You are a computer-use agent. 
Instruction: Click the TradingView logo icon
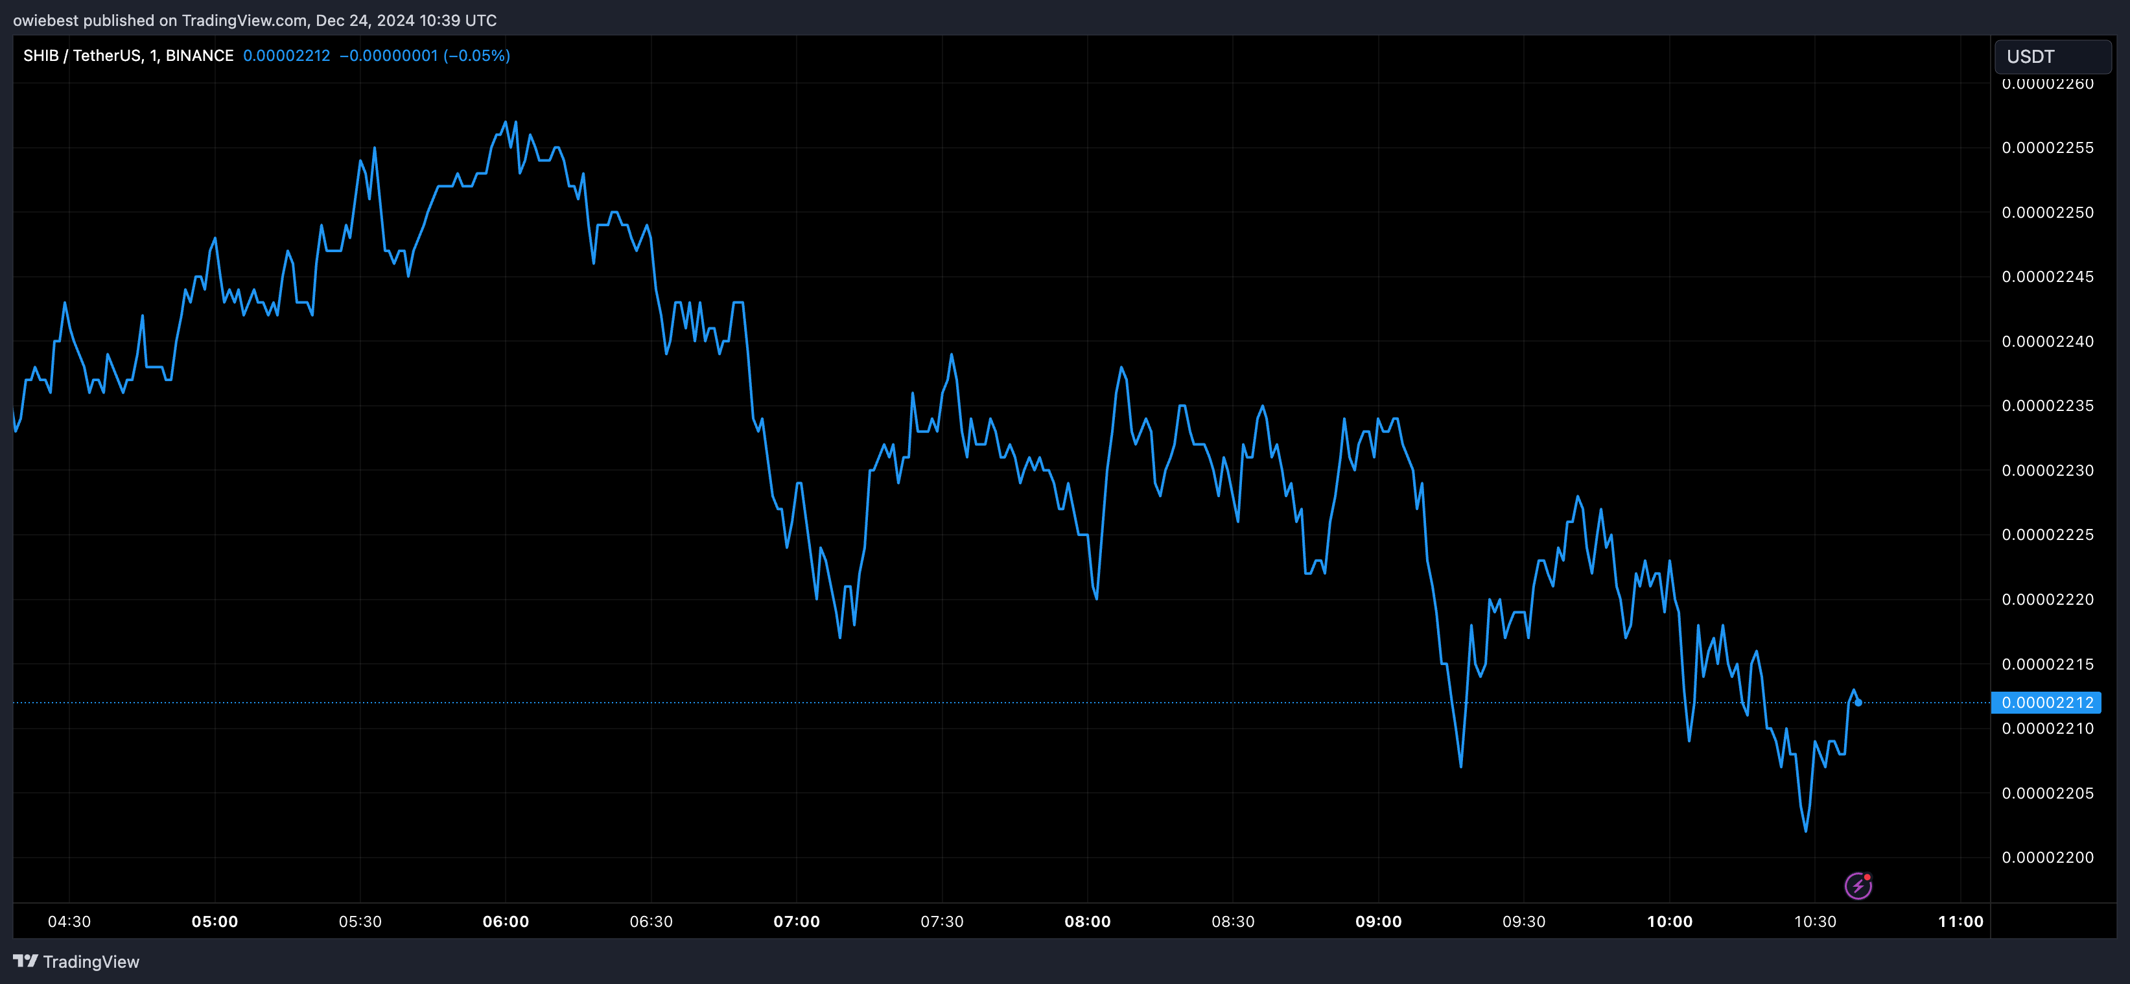[26, 961]
